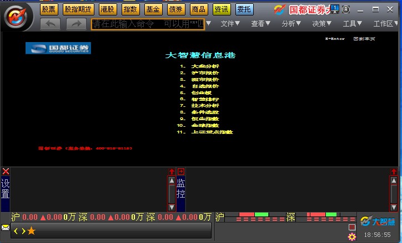Expand the 查看 menu
Viewport: 402px width, 243px height.
pos(261,24)
